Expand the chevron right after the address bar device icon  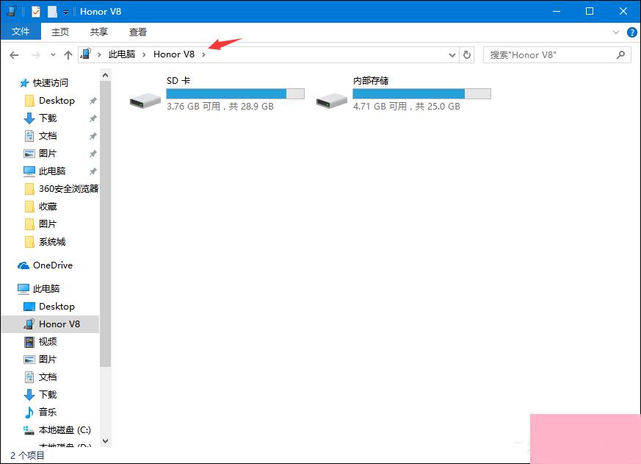pyautogui.click(x=99, y=55)
